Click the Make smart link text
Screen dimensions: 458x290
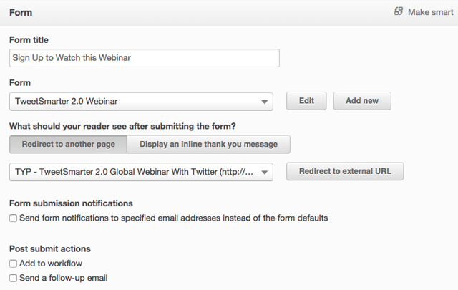pos(429,12)
